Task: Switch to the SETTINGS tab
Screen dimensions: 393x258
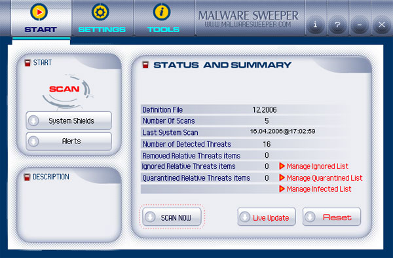Action: [x=102, y=29]
